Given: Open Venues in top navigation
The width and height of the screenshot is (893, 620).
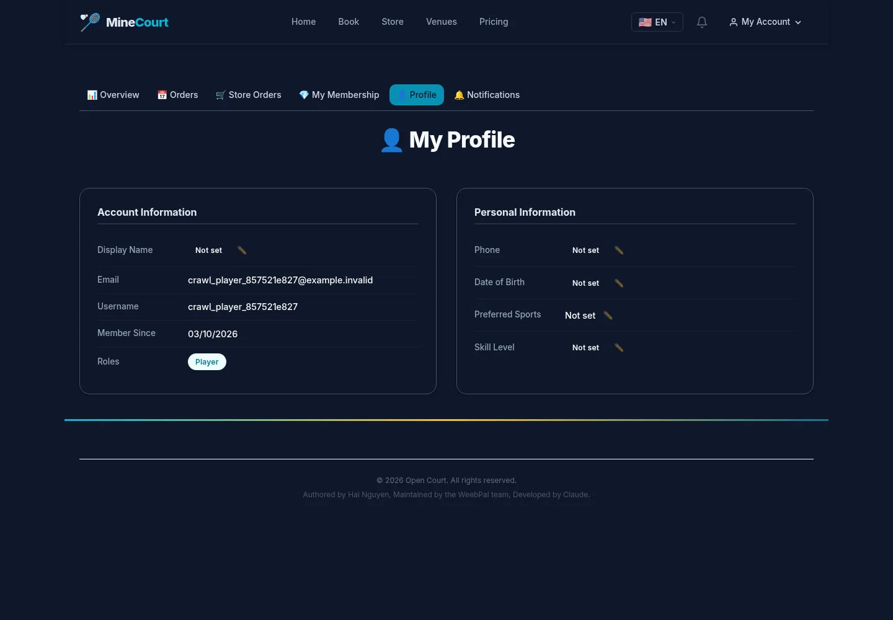Looking at the screenshot, I should pyautogui.click(x=442, y=22).
